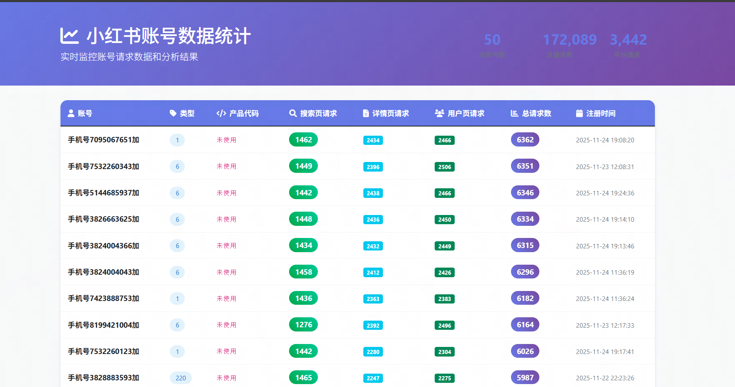
Task: Click the bar chart icon in 总请求数 header
Action: click(x=514, y=113)
